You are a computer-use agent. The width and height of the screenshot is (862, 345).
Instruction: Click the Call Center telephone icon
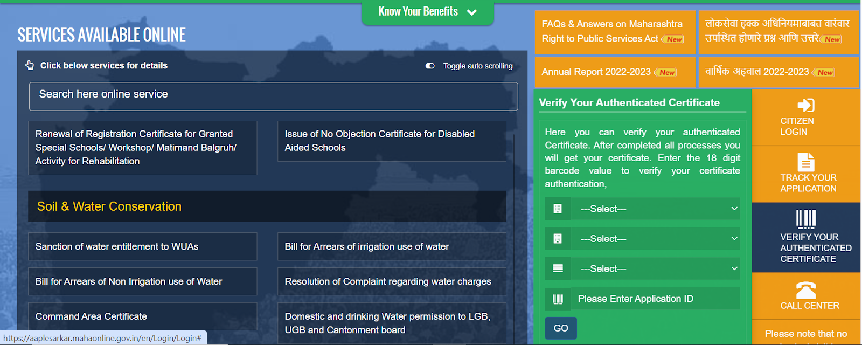[806, 291]
